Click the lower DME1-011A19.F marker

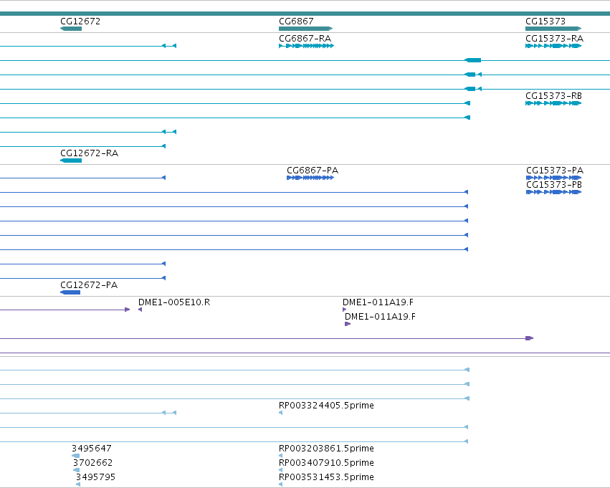(348, 324)
